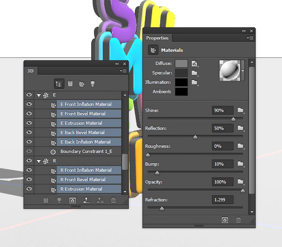Click Materials icon in Properties header
282x247 pixels.
tap(153, 50)
